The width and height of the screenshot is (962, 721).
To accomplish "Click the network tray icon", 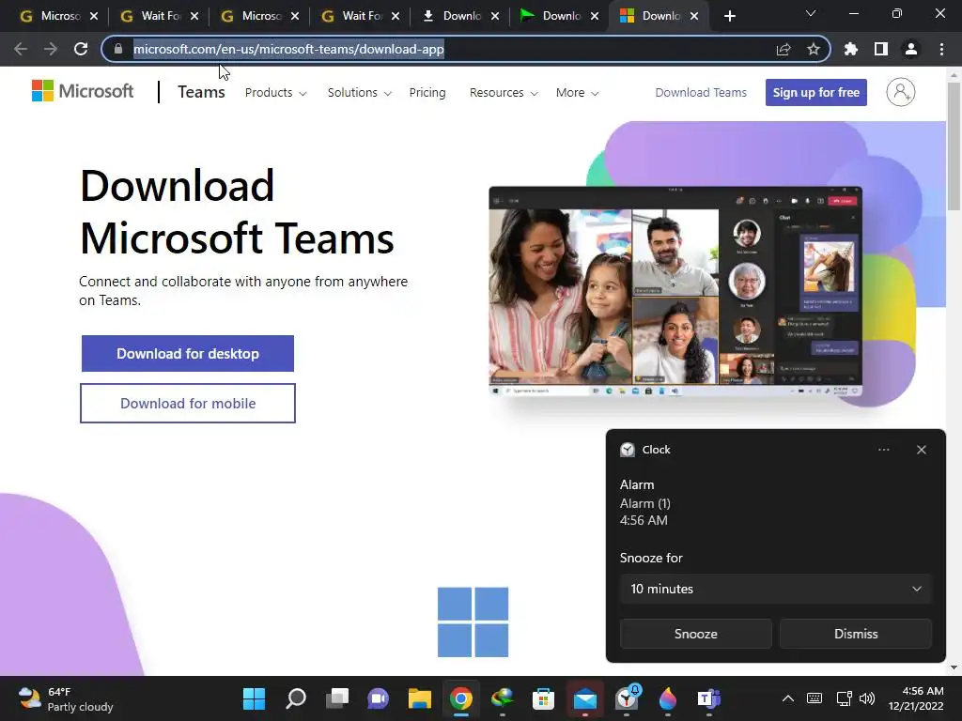I will tap(845, 698).
